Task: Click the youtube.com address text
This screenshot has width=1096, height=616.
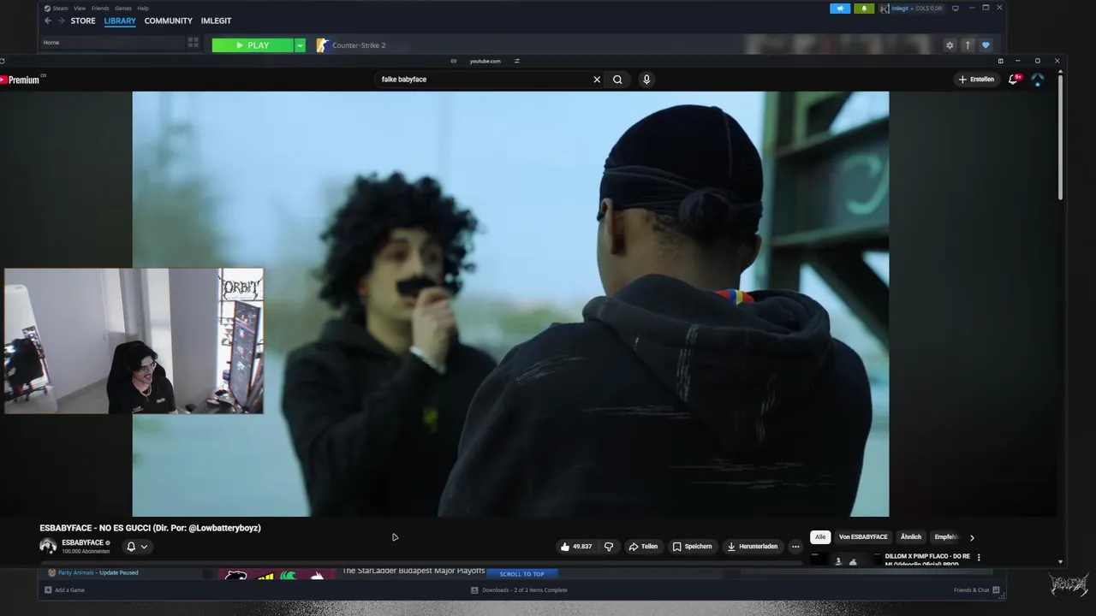Action: coord(485,61)
